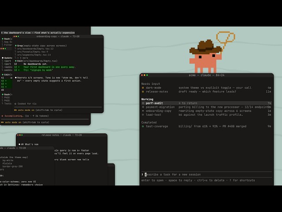The image size is (282, 212).
Task: Click the acme — claude — 84×24 title bar
Action: (x=207, y=75)
